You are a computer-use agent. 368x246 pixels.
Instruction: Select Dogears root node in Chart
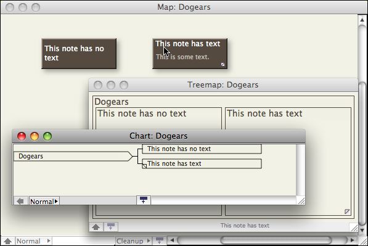(73, 157)
